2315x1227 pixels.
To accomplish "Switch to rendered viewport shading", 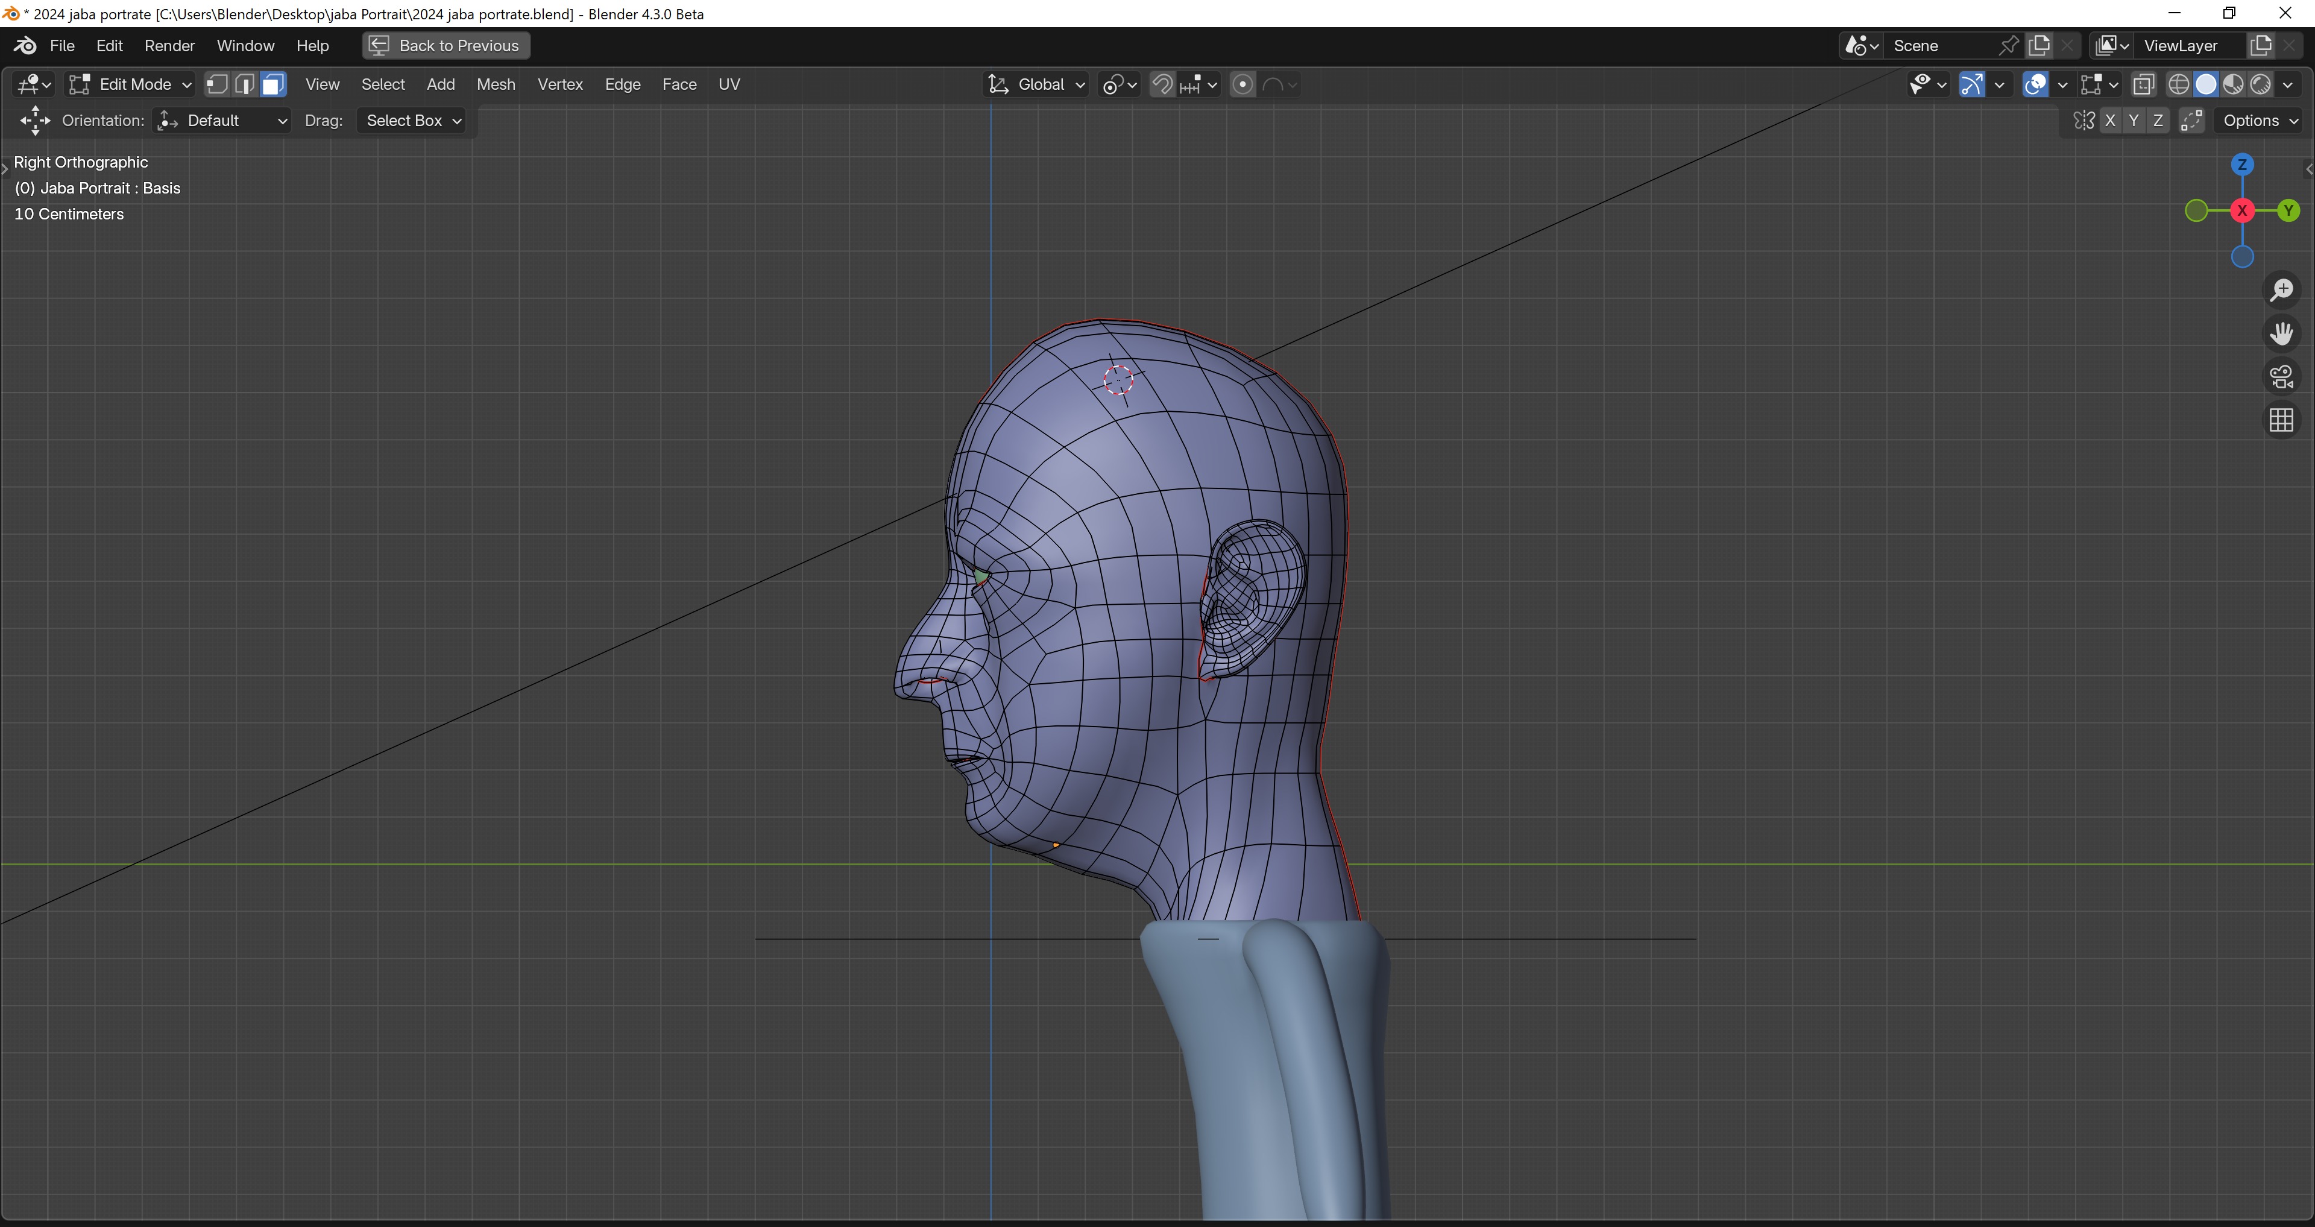I will (2260, 84).
